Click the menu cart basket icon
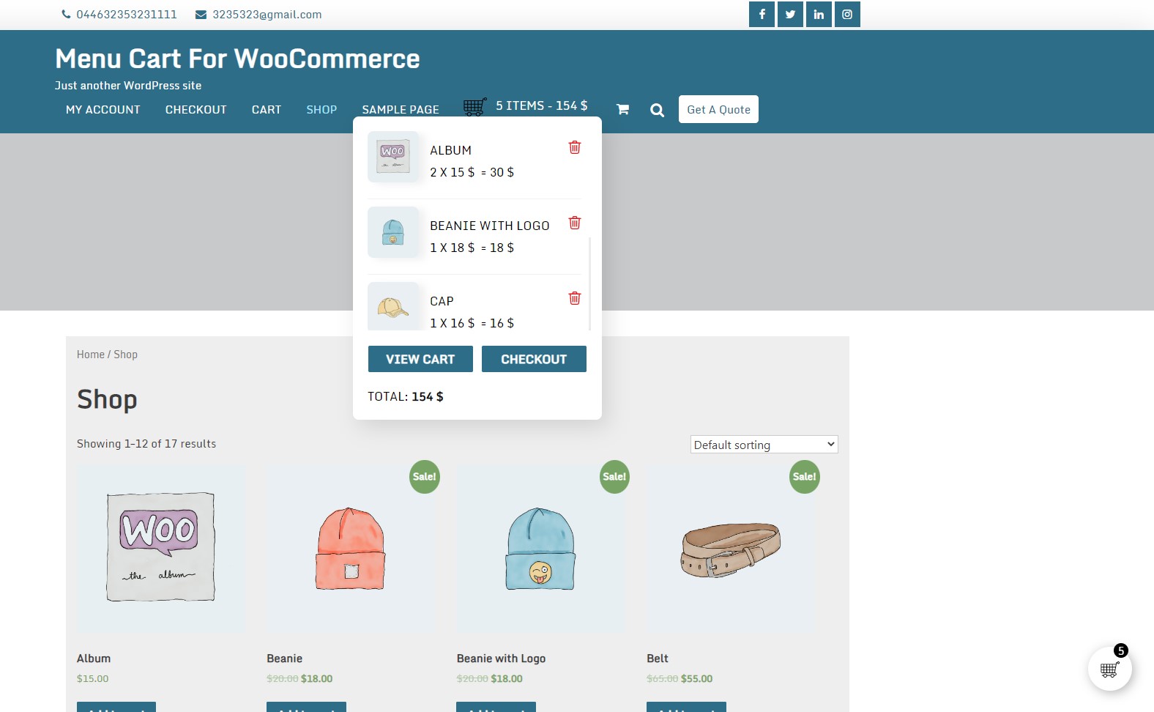Image resolution: width=1154 pixels, height=712 pixels. [475, 107]
